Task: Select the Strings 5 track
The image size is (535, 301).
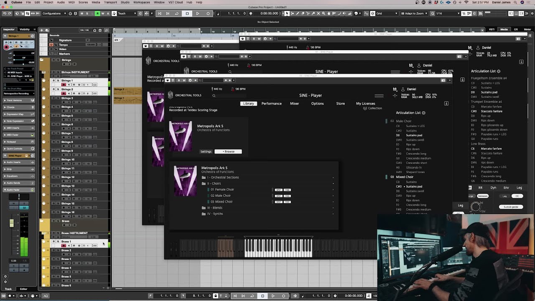Action: pos(67,116)
